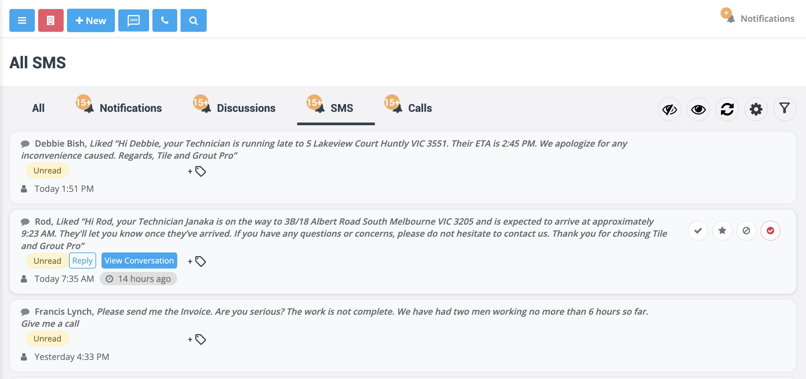Star Rod's SMS message

point(722,230)
